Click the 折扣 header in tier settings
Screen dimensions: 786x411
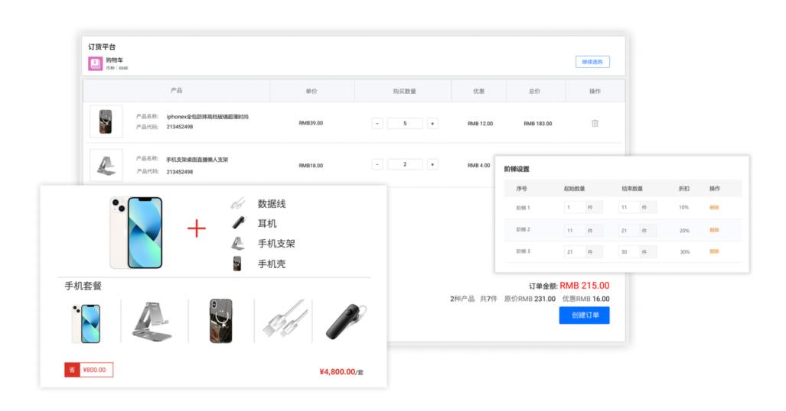click(x=684, y=189)
